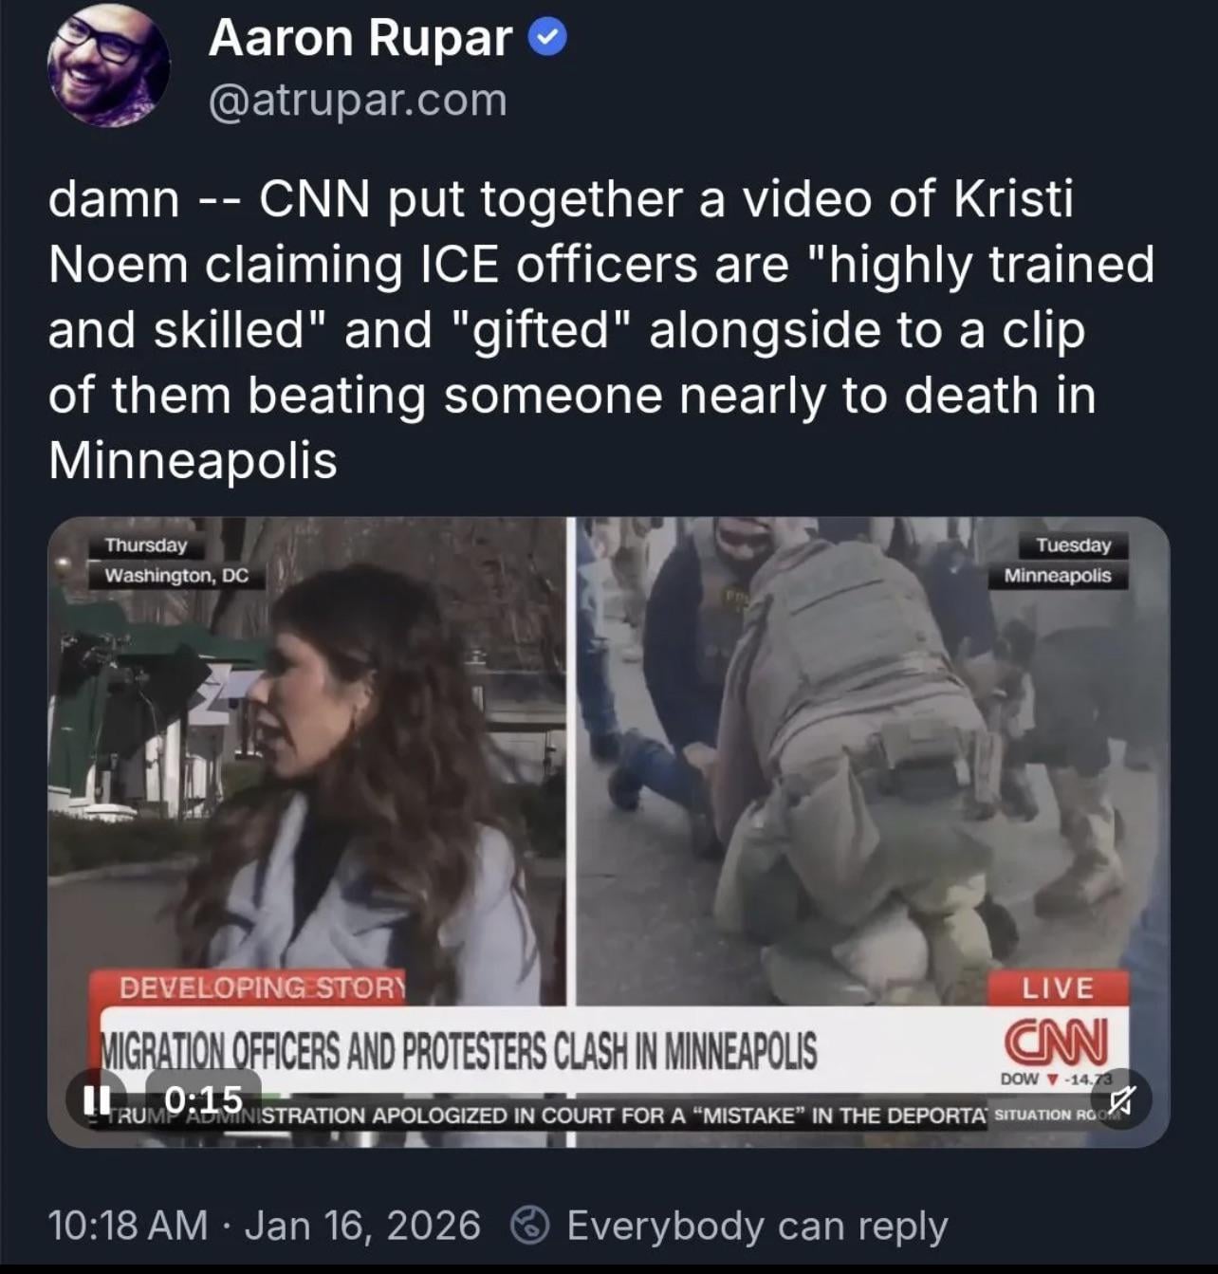Click the blue verified checkmark badge

(x=547, y=38)
